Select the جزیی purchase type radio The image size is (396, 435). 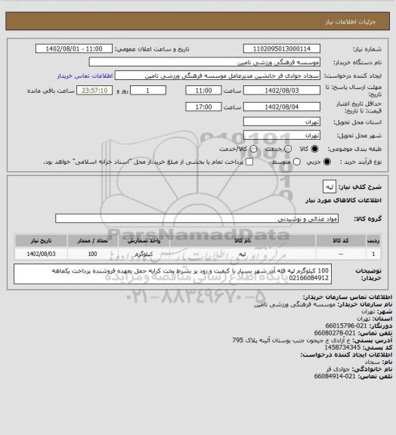(x=327, y=162)
